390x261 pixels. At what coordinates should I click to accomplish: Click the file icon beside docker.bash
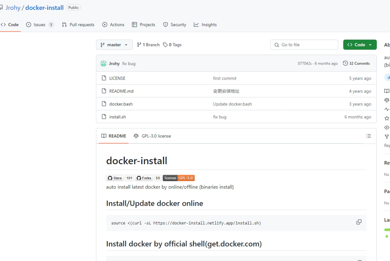pos(104,104)
